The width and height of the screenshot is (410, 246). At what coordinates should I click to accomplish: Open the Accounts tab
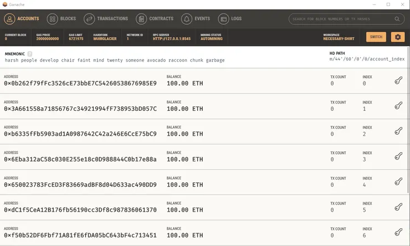coord(22,19)
